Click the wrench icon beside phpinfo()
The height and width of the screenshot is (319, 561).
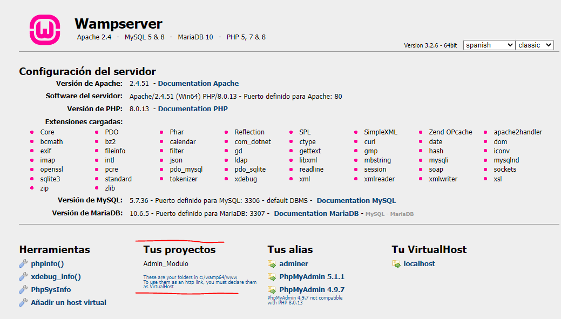click(23, 263)
